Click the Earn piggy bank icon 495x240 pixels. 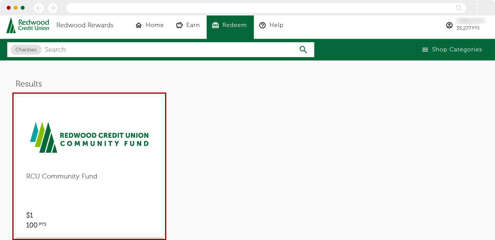click(x=179, y=25)
